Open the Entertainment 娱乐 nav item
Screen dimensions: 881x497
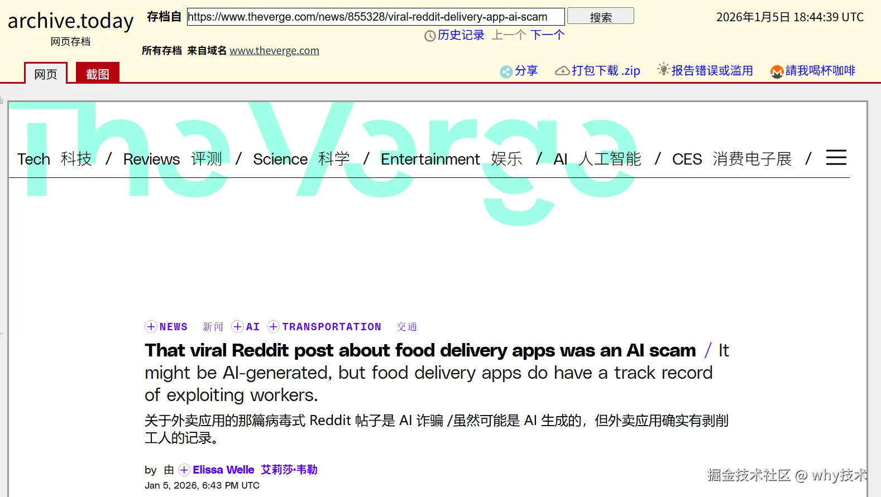452,159
